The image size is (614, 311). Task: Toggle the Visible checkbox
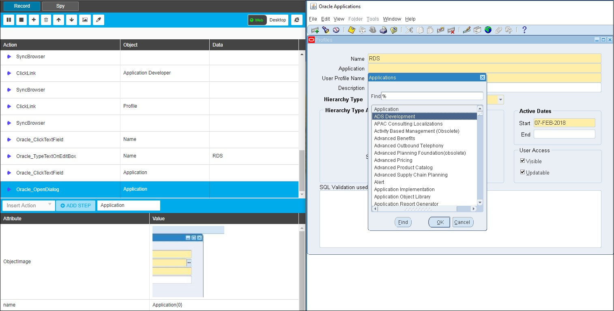pyautogui.click(x=523, y=161)
